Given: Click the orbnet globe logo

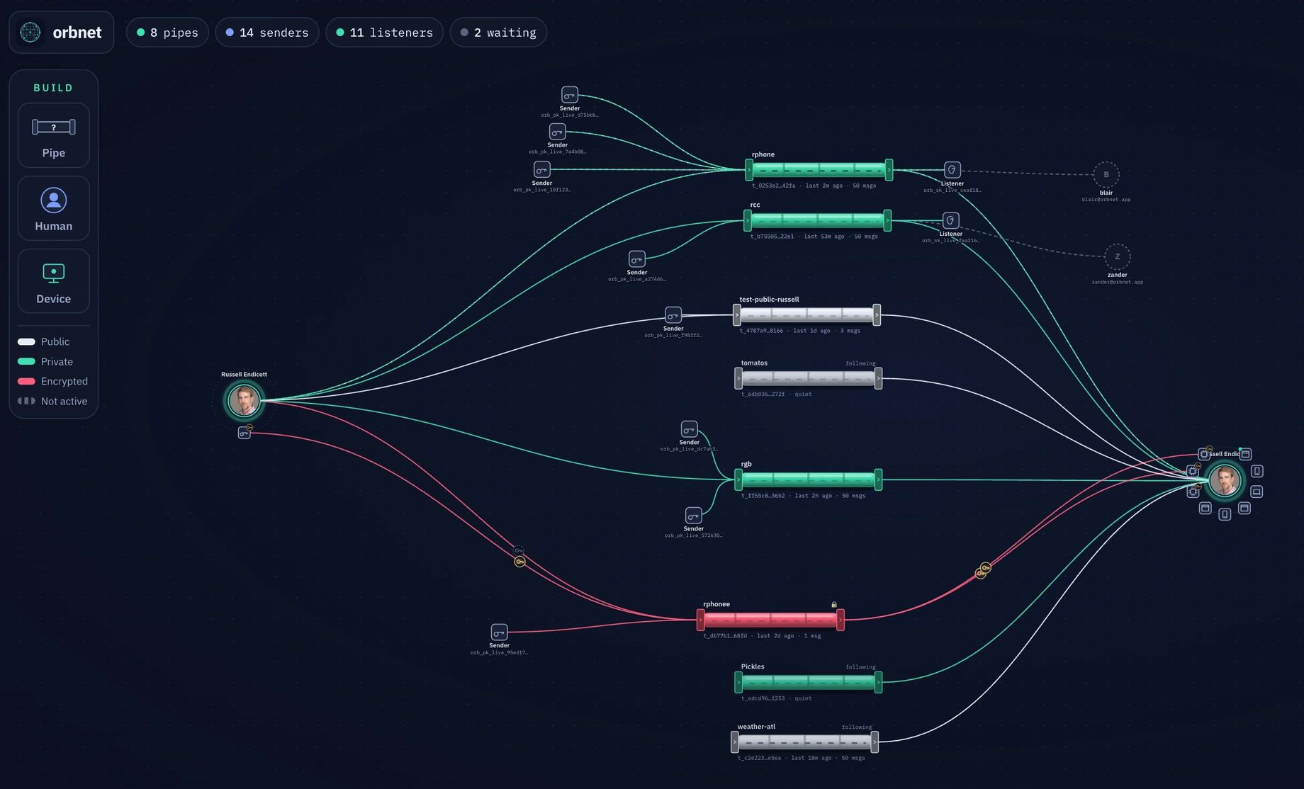Looking at the screenshot, I should click(30, 33).
